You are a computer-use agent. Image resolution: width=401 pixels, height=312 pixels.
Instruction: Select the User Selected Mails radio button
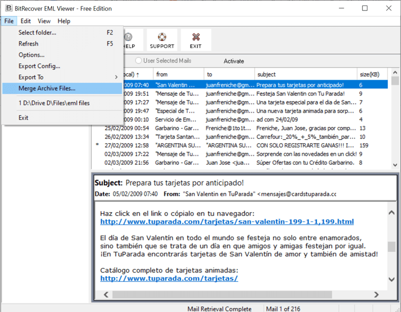coord(138,61)
